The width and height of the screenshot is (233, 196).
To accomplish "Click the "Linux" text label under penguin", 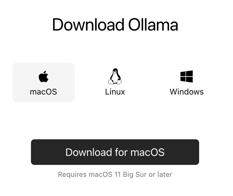I will [115, 92].
